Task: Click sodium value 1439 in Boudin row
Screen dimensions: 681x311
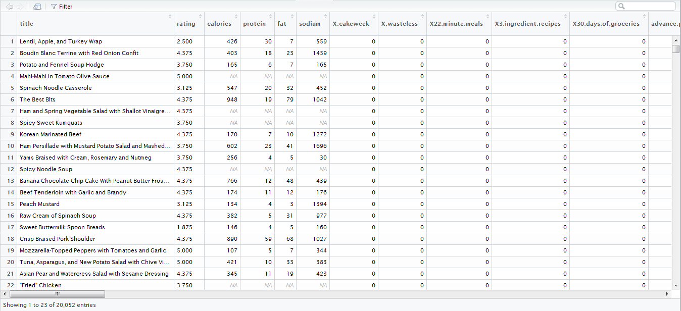Action: point(313,53)
